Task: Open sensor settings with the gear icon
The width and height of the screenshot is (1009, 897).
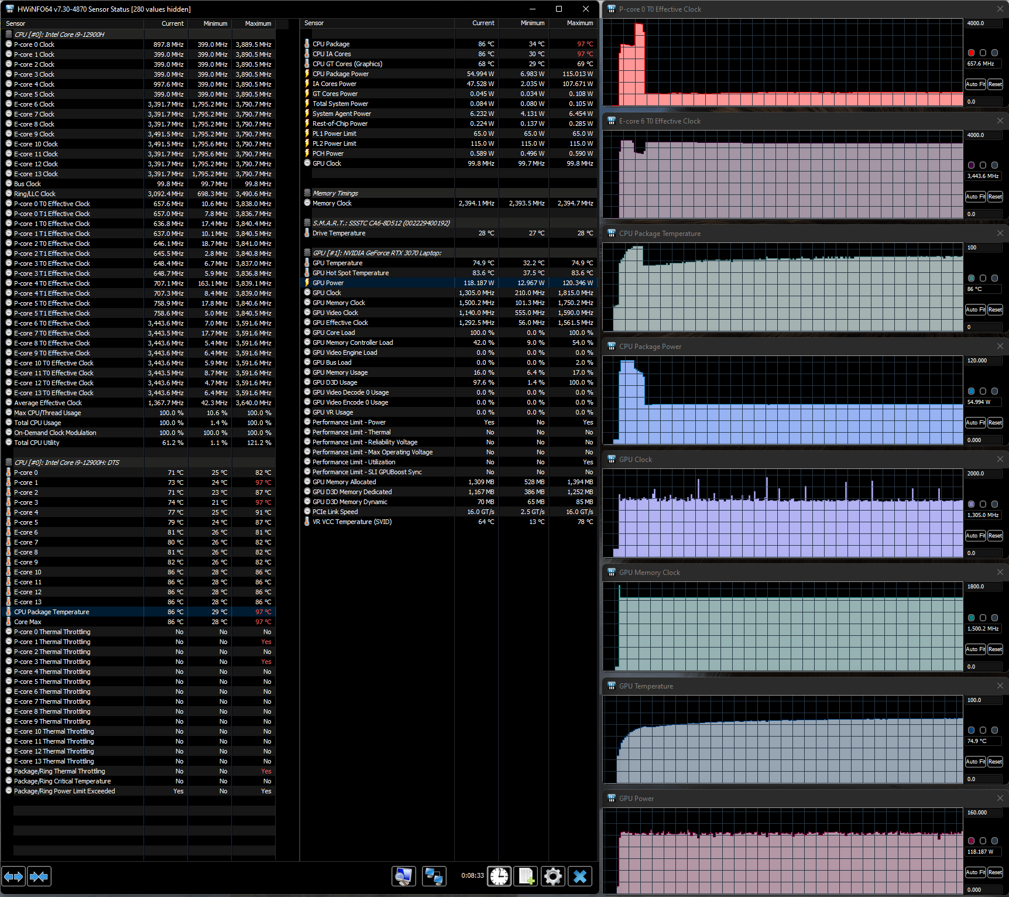Action: (x=553, y=877)
